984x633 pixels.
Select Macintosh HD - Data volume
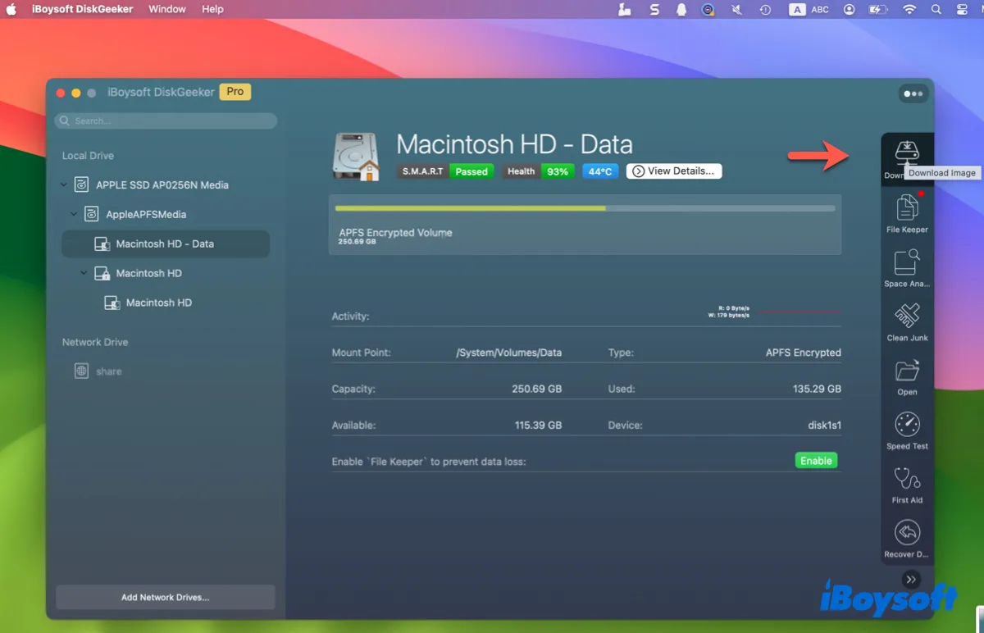[x=166, y=244]
